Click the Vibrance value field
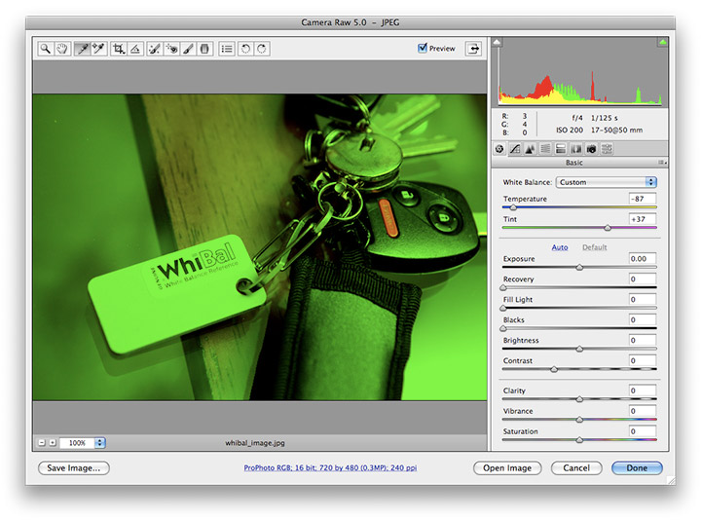This screenshot has height=520, width=701. click(643, 411)
